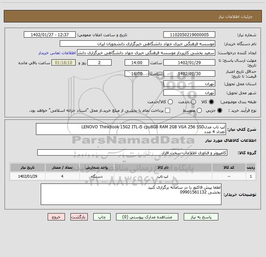The height and width of the screenshot is (257, 266).
Task: Click the delivery city field تهران
Action: coord(189,92)
